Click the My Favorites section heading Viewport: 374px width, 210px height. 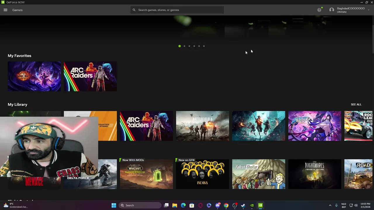pos(20,56)
